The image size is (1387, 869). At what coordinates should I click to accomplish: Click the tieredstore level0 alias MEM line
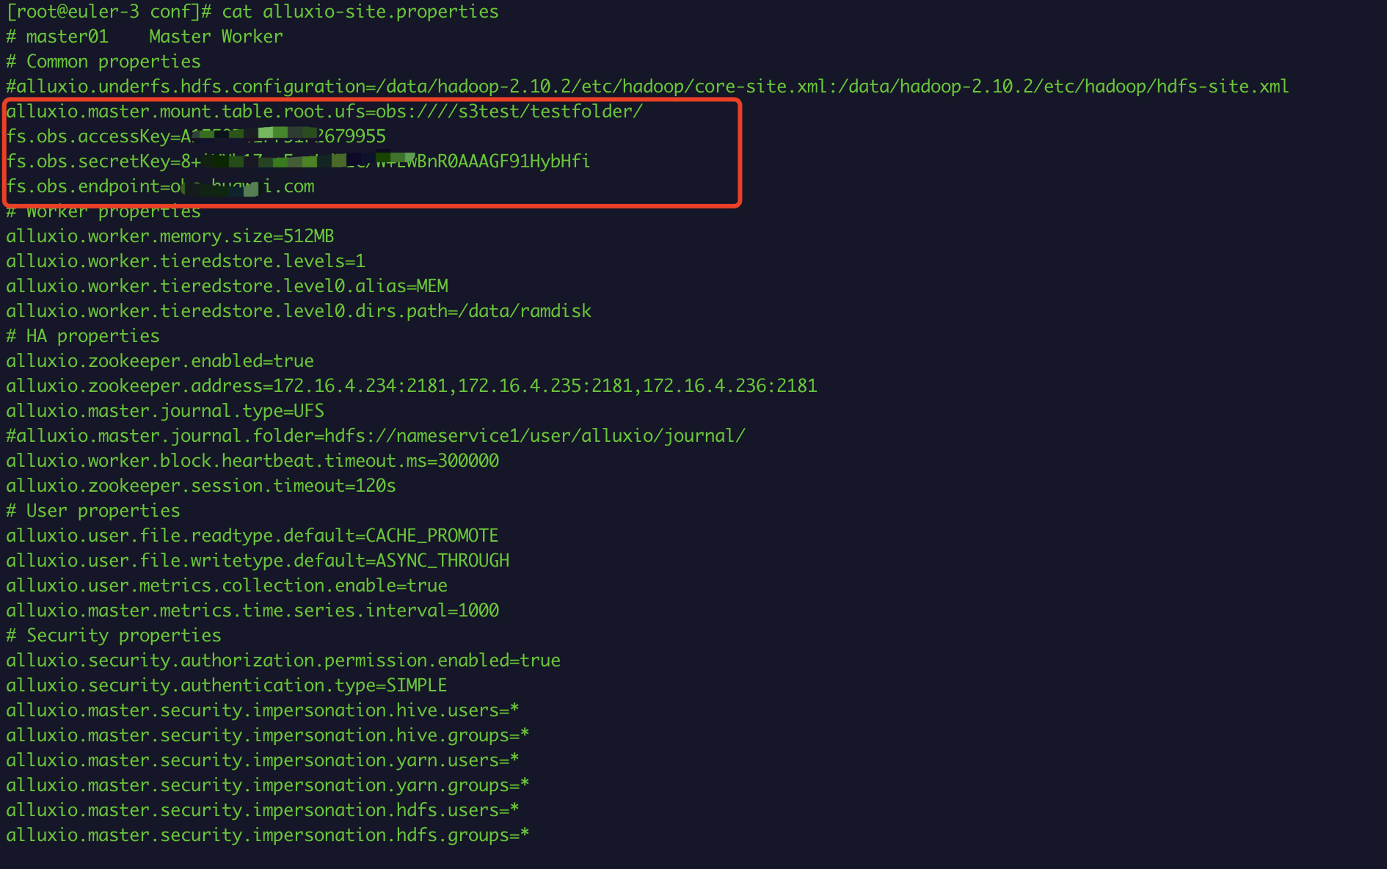coord(227,286)
